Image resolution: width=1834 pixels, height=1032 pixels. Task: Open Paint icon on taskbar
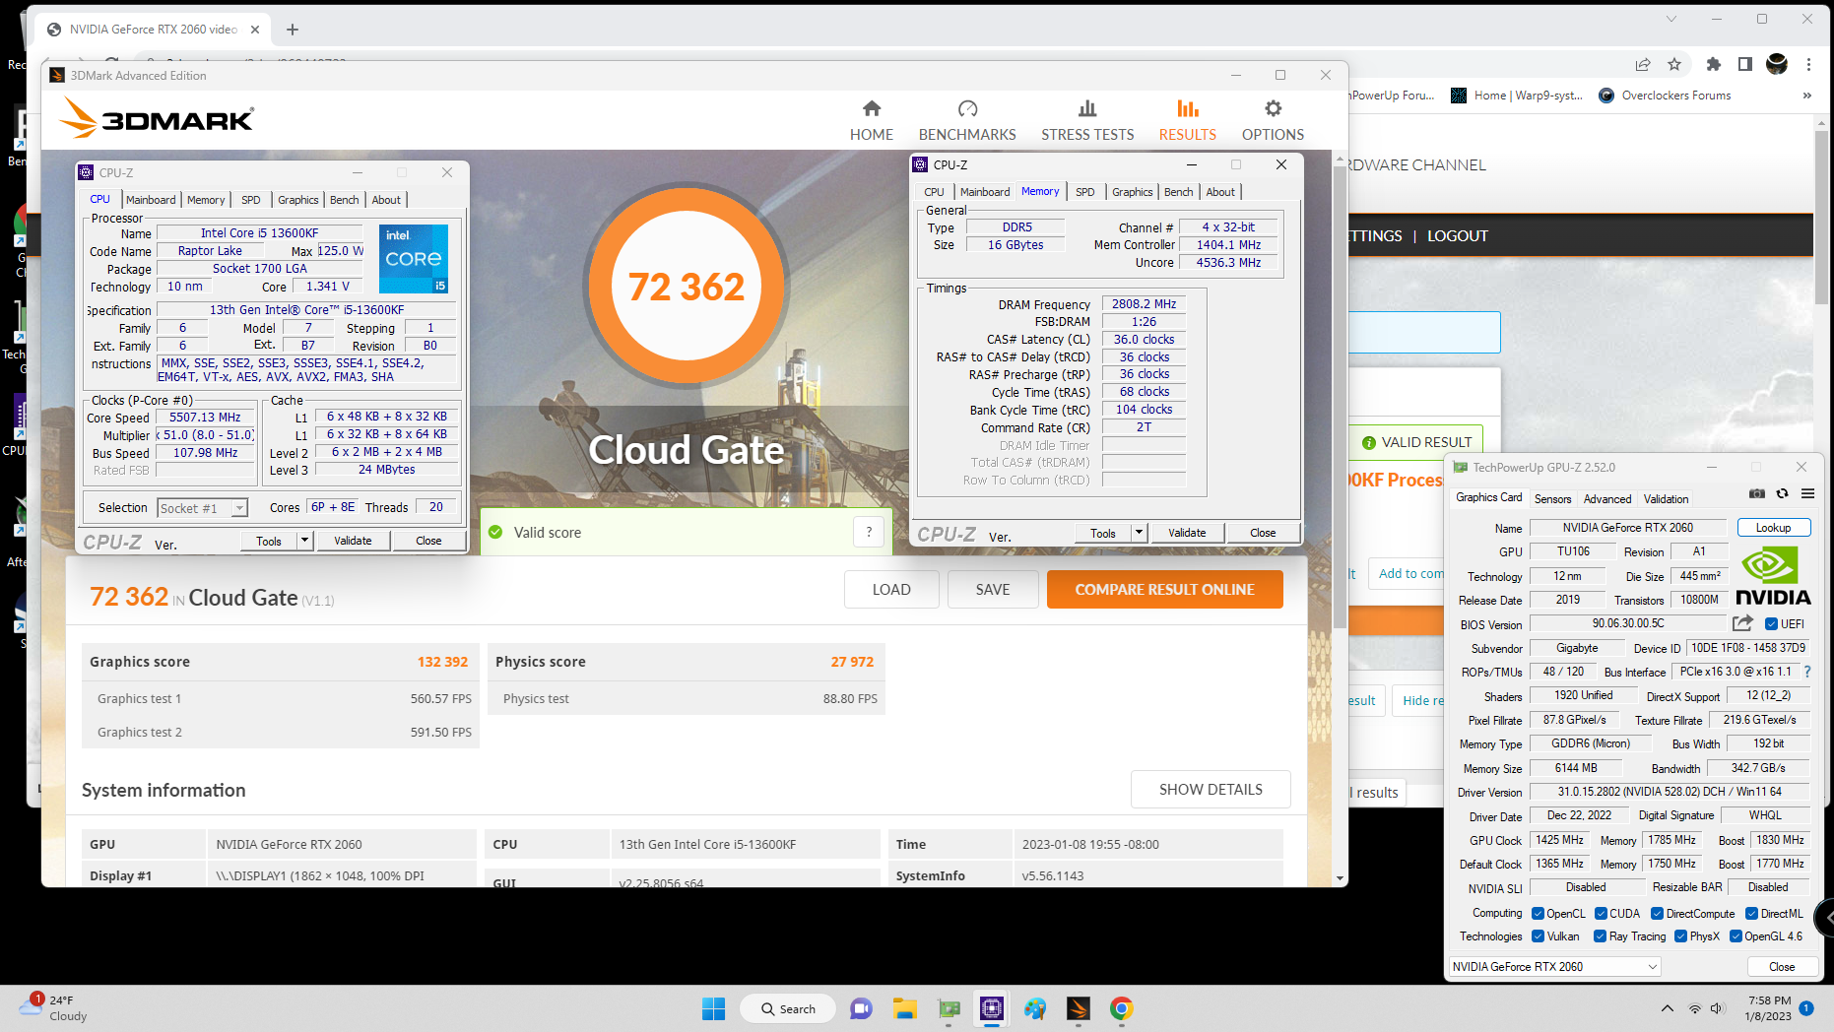[x=1034, y=1008]
